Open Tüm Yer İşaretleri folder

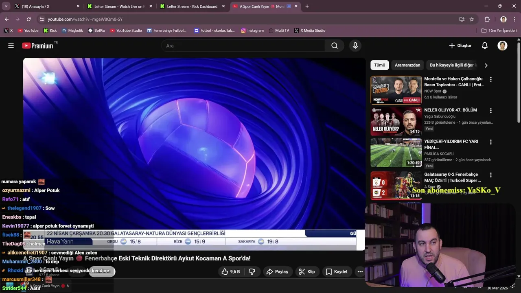(x=499, y=31)
